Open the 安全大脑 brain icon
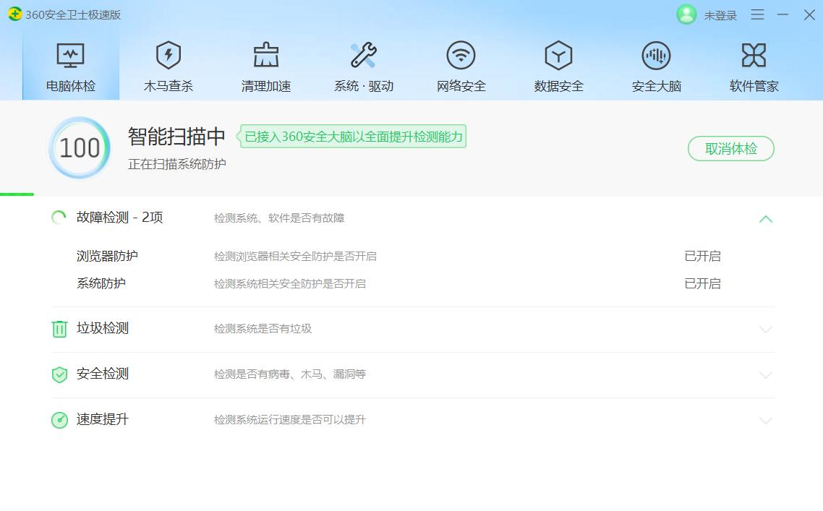Viewport: 823px width, 511px height. (656, 54)
